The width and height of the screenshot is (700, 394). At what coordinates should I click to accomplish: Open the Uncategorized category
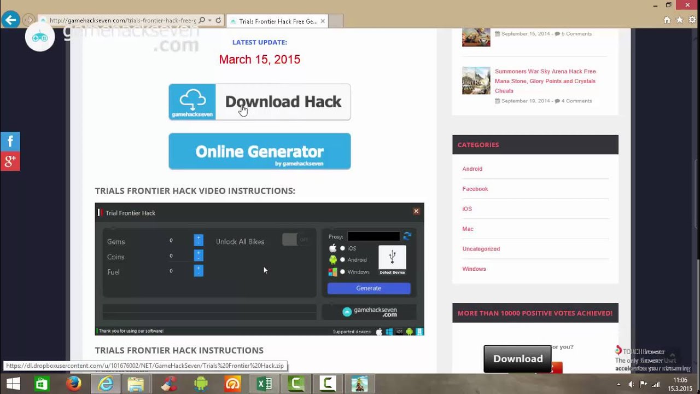coord(481,249)
